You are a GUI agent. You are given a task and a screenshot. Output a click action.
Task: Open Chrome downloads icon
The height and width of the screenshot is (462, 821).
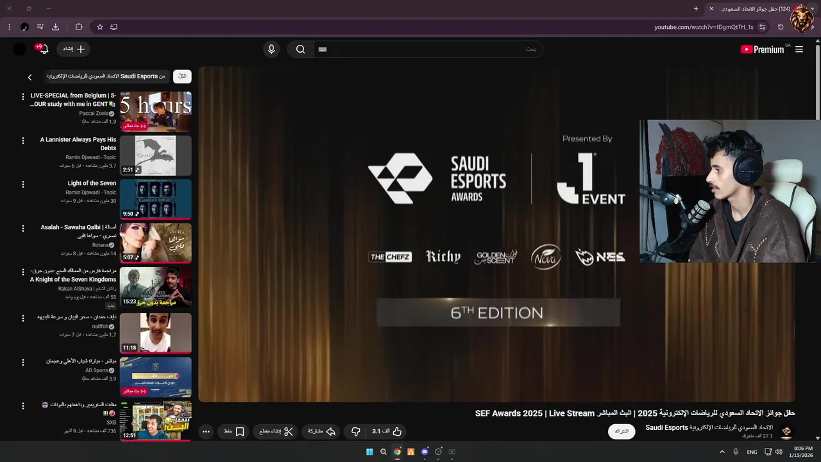tap(56, 27)
